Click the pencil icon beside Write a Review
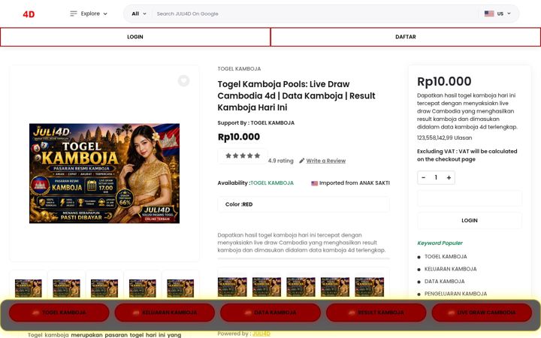 301,161
